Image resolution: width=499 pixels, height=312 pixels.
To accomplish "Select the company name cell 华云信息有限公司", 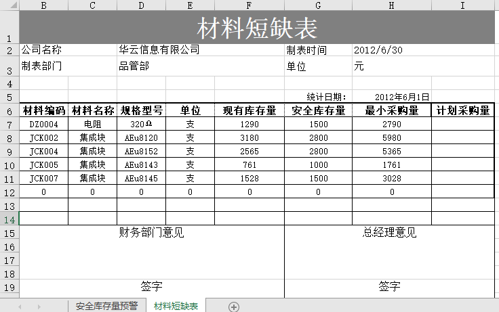I will [x=159, y=50].
